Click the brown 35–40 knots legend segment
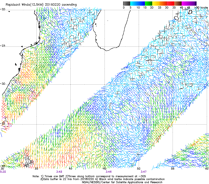This screenshot has height=184, width=209. (178, 3)
